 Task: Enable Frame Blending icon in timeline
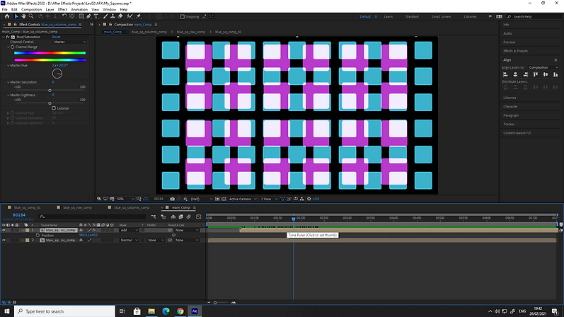click(x=181, y=217)
